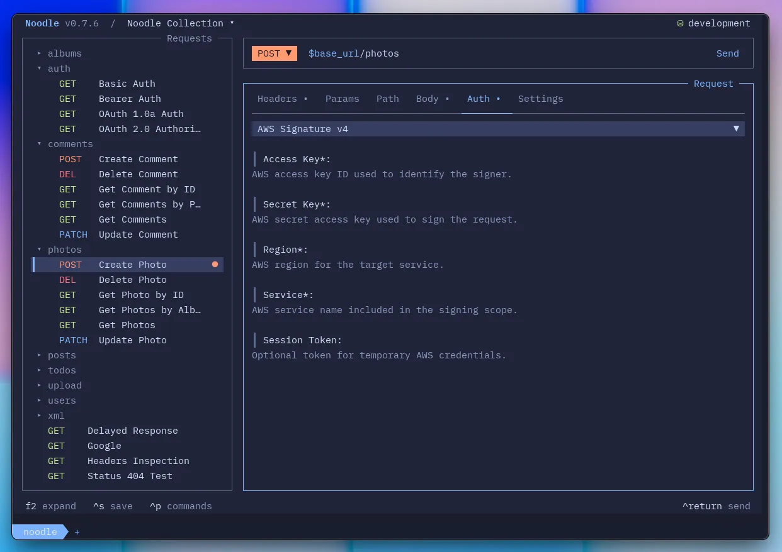The image size is (782, 552).
Task: Click the Session Token input field
Action: pyautogui.click(x=498, y=340)
